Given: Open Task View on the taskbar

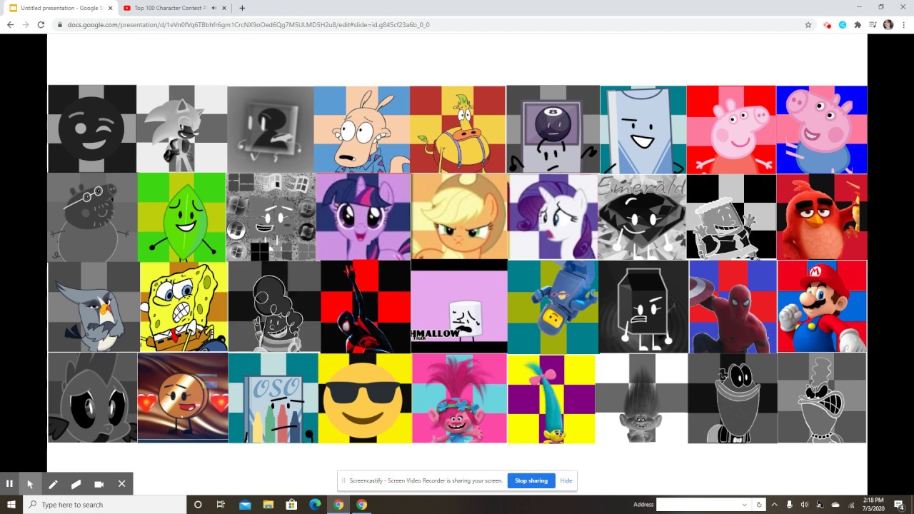Looking at the screenshot, I should point(221,505).
